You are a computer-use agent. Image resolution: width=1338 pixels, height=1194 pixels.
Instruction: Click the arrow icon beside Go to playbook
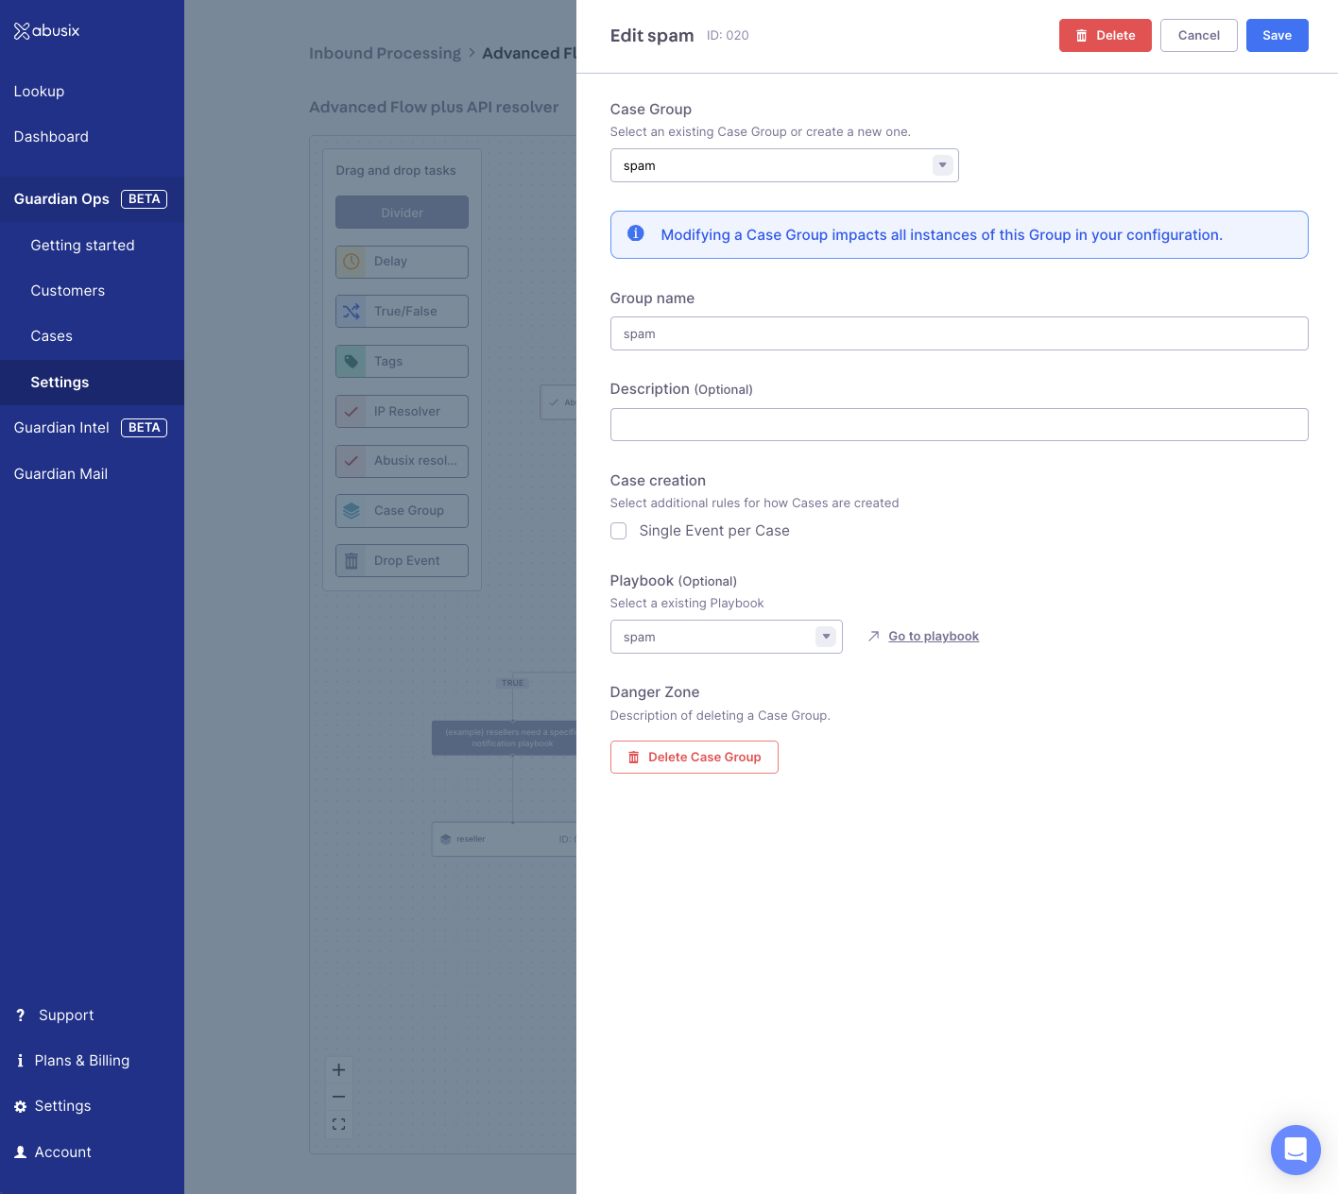click(874, 637)
